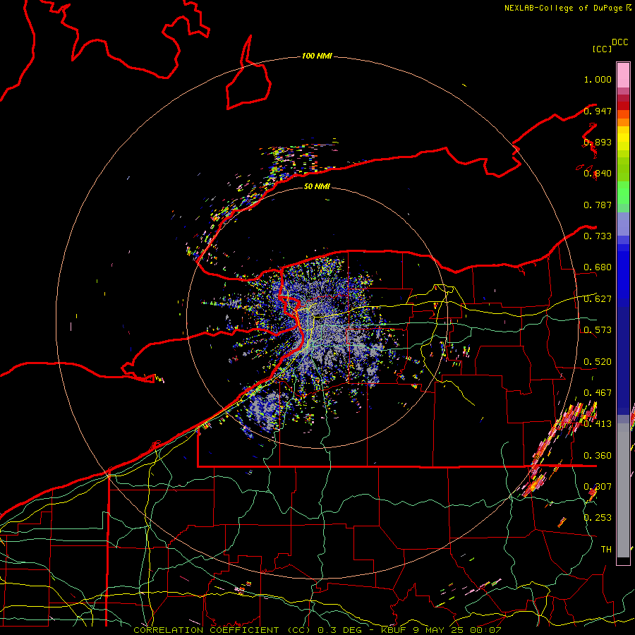Select the 0.787 legend value
Screen dimensions: 635x635
598,205
